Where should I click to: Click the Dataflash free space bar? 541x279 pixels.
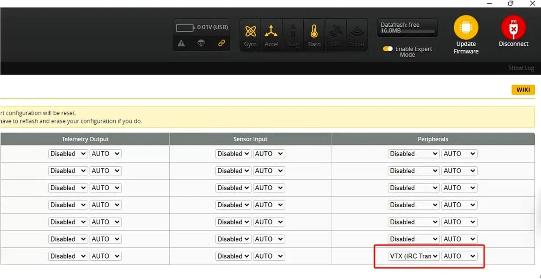point(407,32)
